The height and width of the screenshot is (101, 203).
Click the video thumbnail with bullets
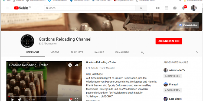44,81
